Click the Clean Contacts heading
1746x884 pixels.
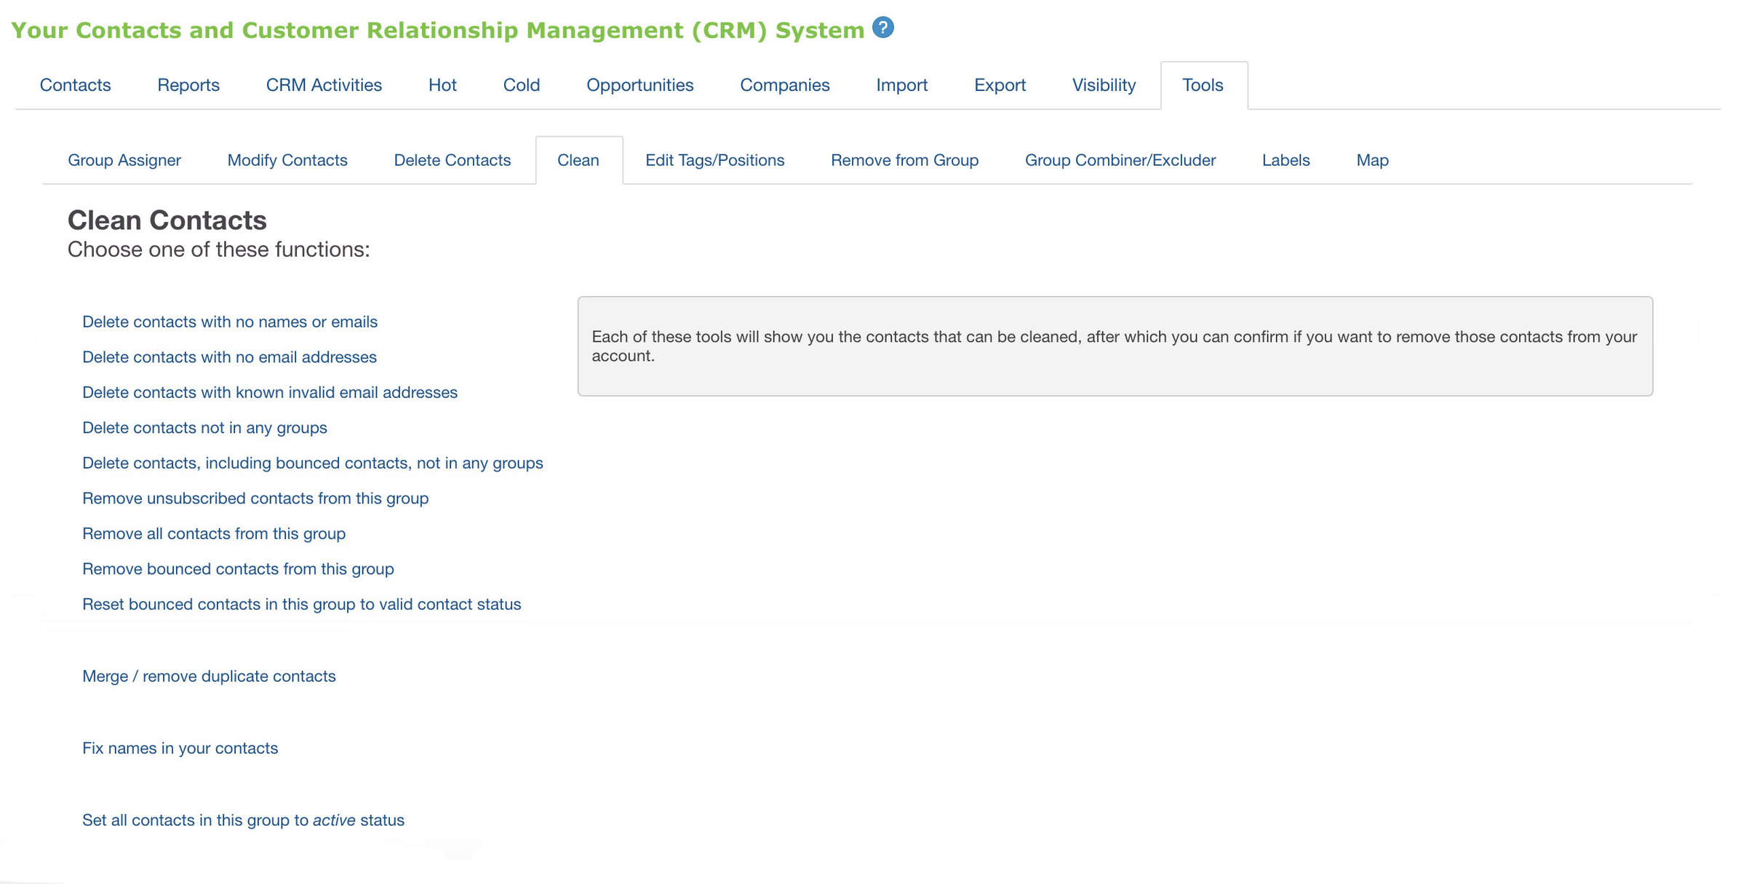coord(167,220)
